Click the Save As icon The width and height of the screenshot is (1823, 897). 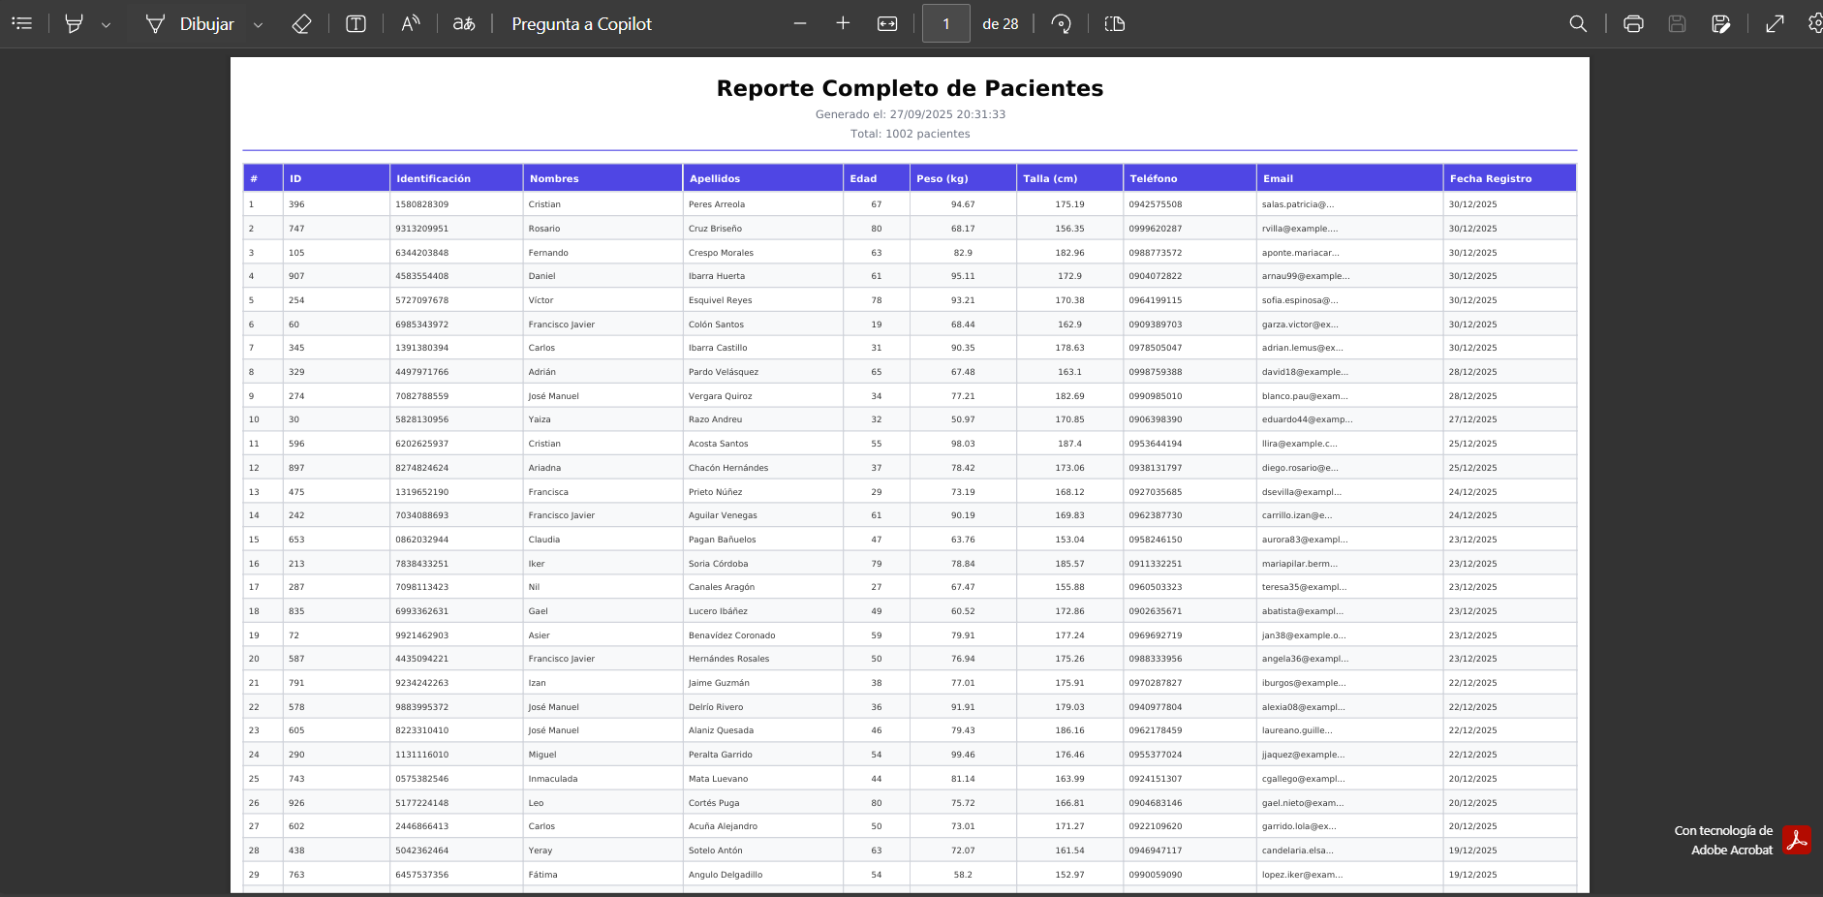(x=1720, y=24)
